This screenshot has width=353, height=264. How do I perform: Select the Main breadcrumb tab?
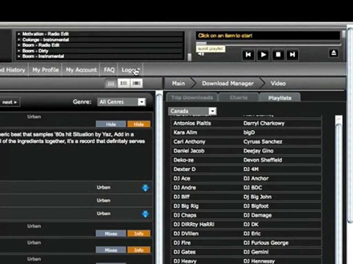179,83
